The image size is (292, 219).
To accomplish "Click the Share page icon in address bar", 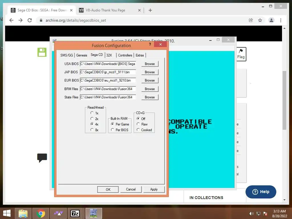I will pyautogui.click(x=251, y=20).
